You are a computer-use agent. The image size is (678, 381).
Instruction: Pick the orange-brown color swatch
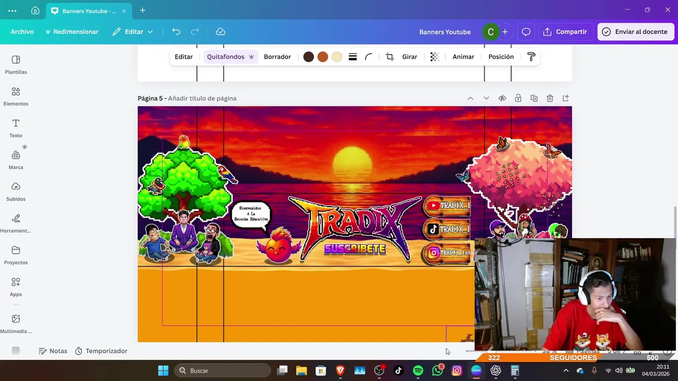(x=323, y=57)
